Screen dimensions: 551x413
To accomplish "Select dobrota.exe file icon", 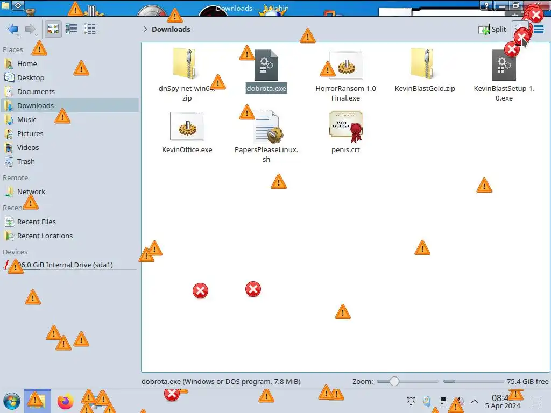I will (266, 65).
